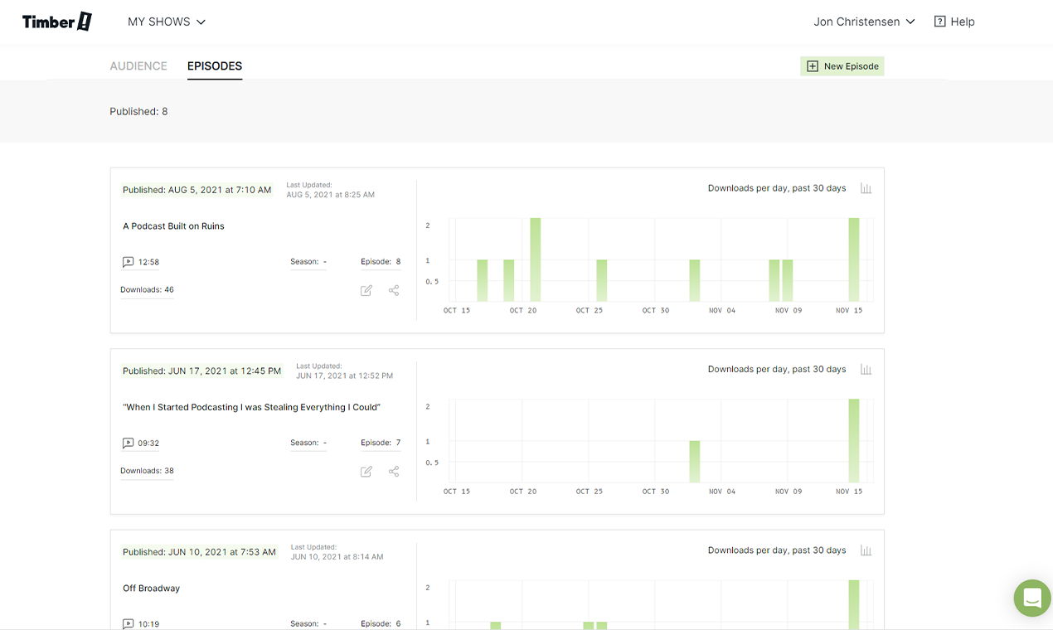Click the OCT 20 bar in the first chart

536,259
